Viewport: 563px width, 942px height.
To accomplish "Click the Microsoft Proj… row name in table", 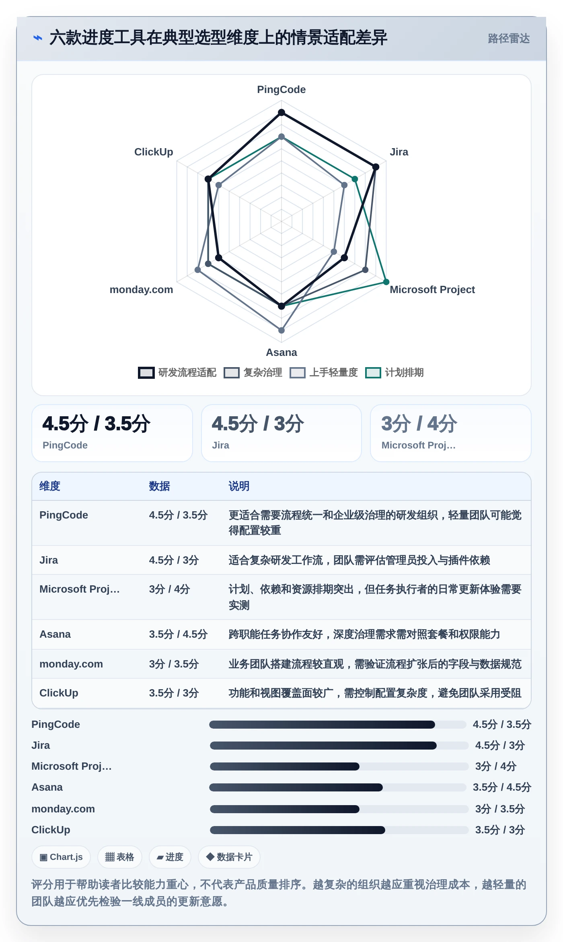I will click(x=80, y=589).
